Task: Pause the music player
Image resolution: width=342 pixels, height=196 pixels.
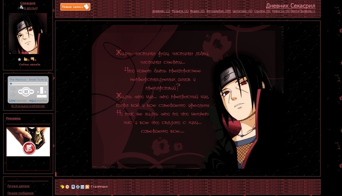Action: pyautogui.click(x=26, y=91)
